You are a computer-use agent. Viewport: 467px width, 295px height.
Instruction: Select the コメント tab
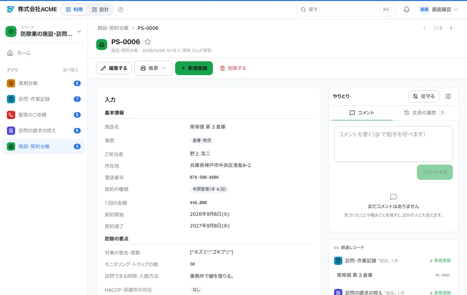click(x=362, y=113)
